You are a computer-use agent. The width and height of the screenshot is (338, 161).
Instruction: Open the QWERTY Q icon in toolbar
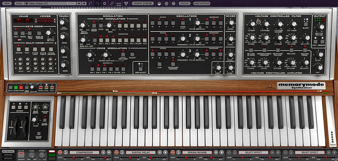point(167,3)
